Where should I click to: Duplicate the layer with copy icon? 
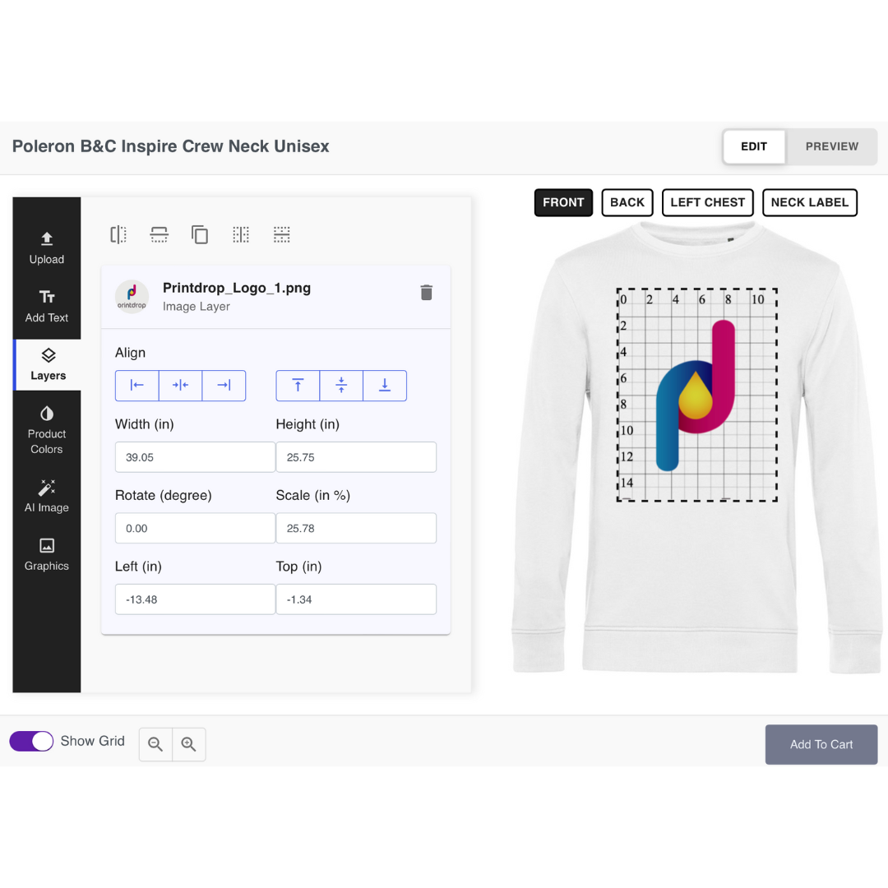pos(200,234)
